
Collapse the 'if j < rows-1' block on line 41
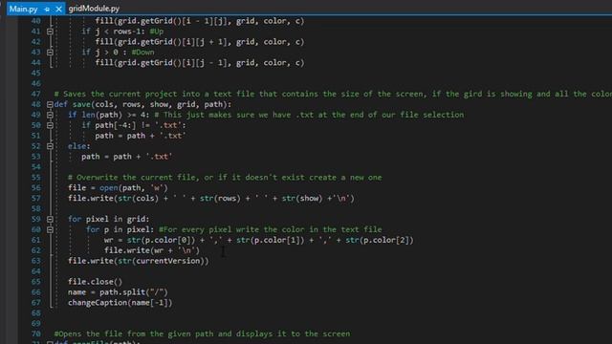coord(50,32)
